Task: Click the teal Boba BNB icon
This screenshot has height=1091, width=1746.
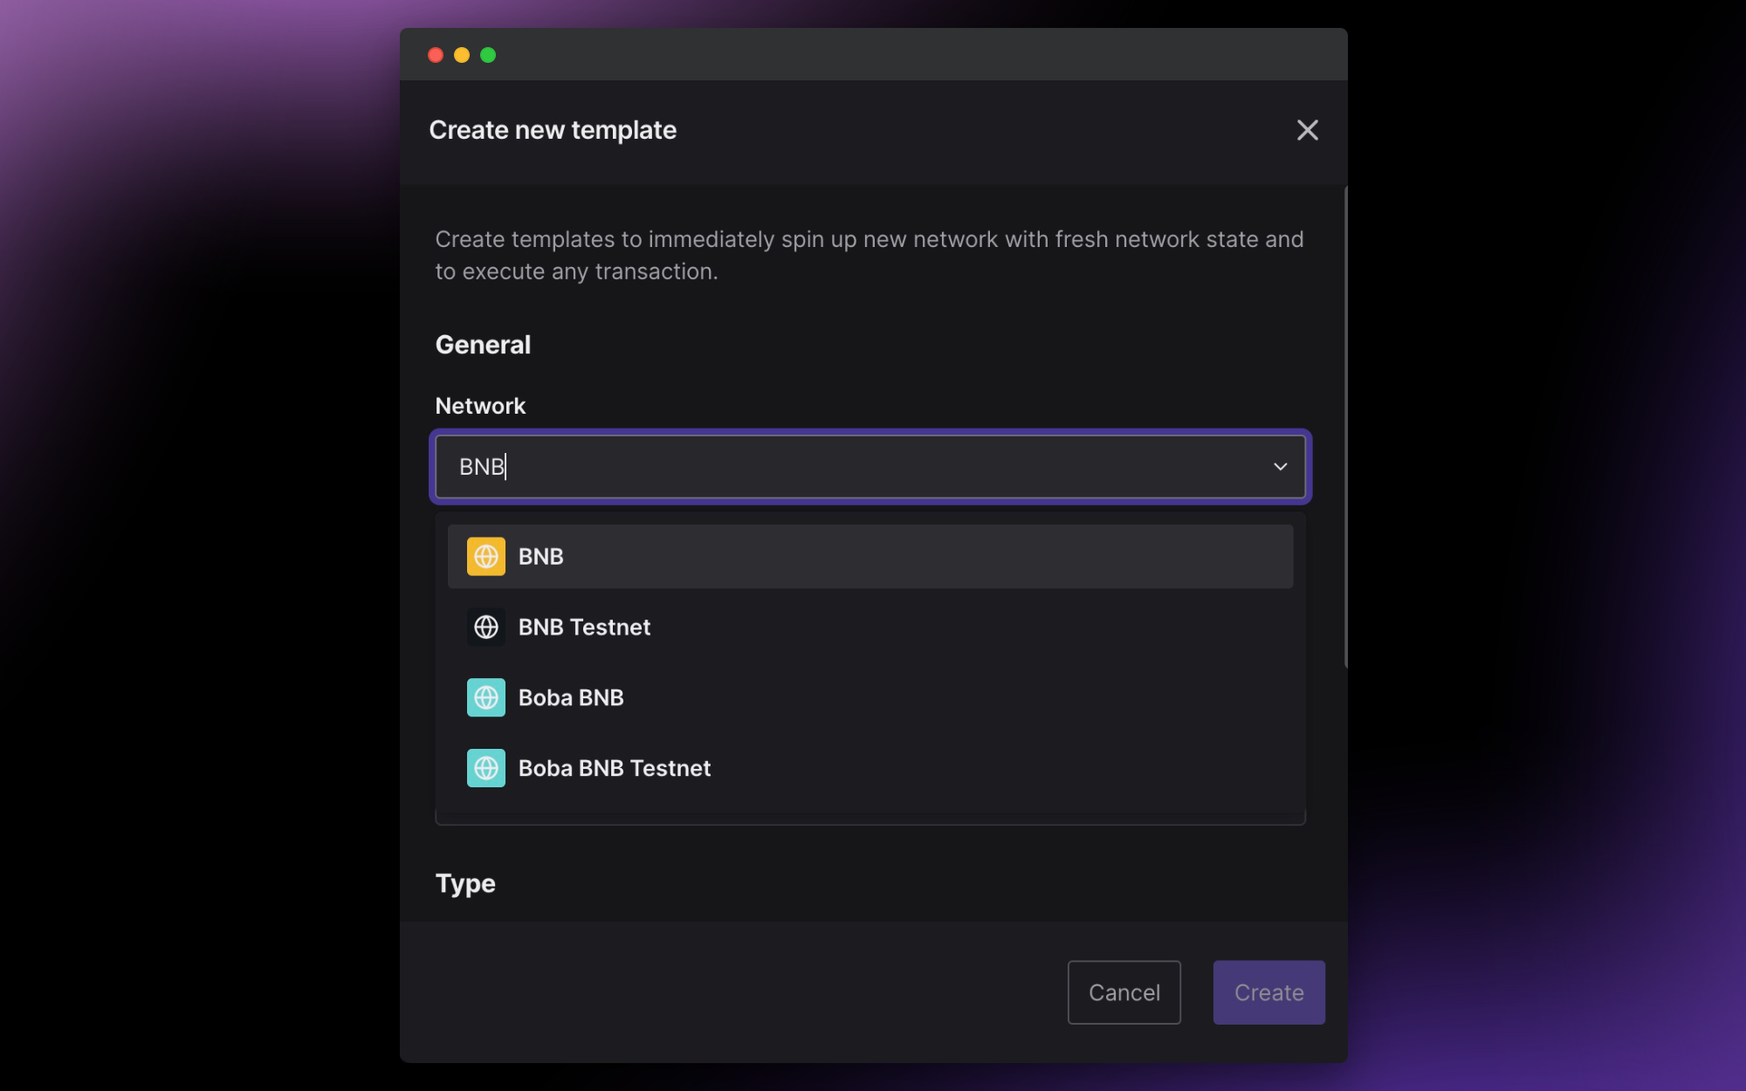Action: [x=485, y=697]
